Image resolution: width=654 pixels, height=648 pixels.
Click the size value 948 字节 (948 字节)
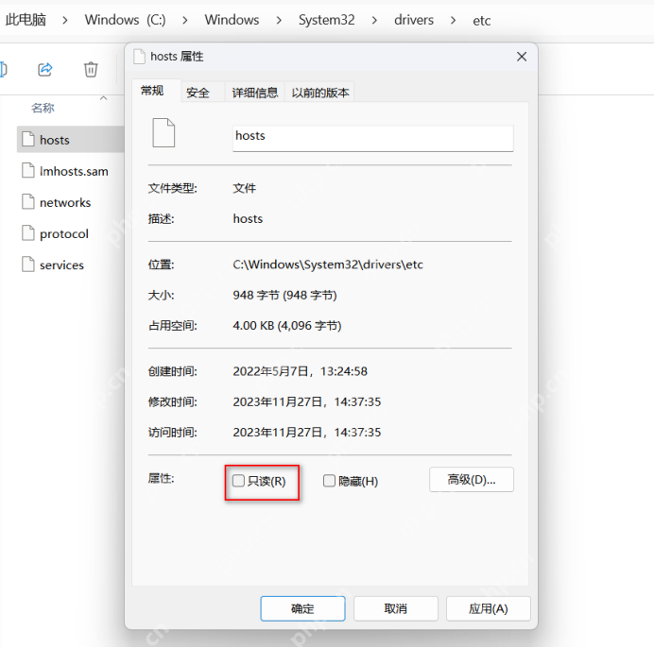pyautogui.click(x=284, y=296)
